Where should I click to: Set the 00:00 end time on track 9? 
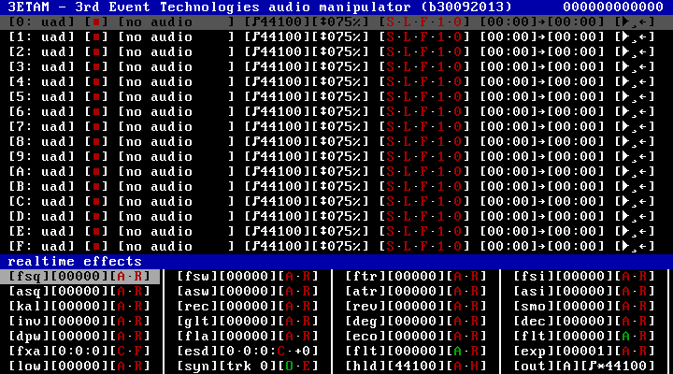[576, 157]
